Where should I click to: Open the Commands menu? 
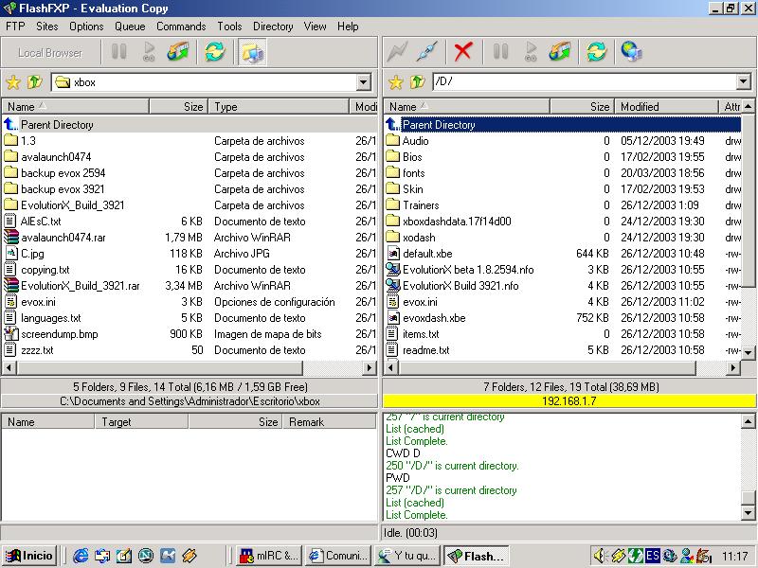click(181, 27)
